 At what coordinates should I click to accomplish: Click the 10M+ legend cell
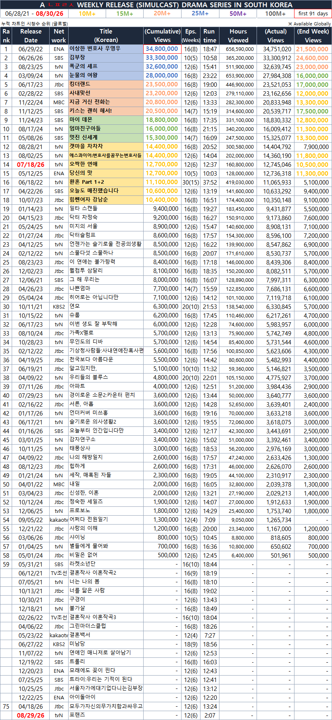(x=87, y=13)
